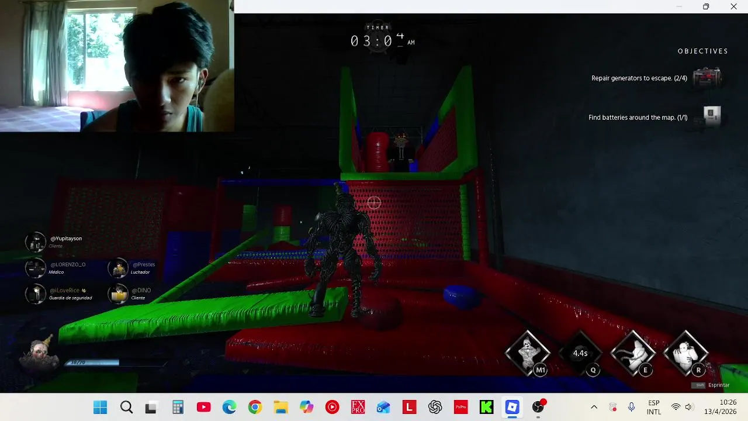Open Windows Search from taskbar

(x=126, y=407)
